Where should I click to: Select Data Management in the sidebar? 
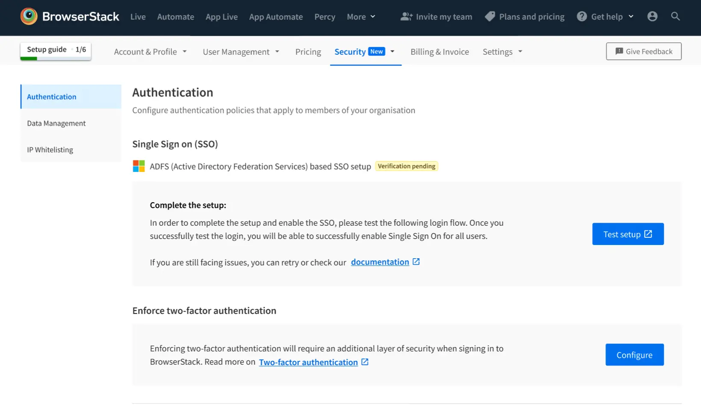click(x=56, y=123)
